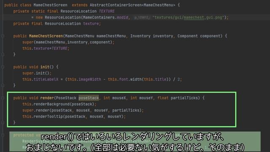Click mouseX in render signature
Screen dimensions: 270x152
tap(119, 98)
